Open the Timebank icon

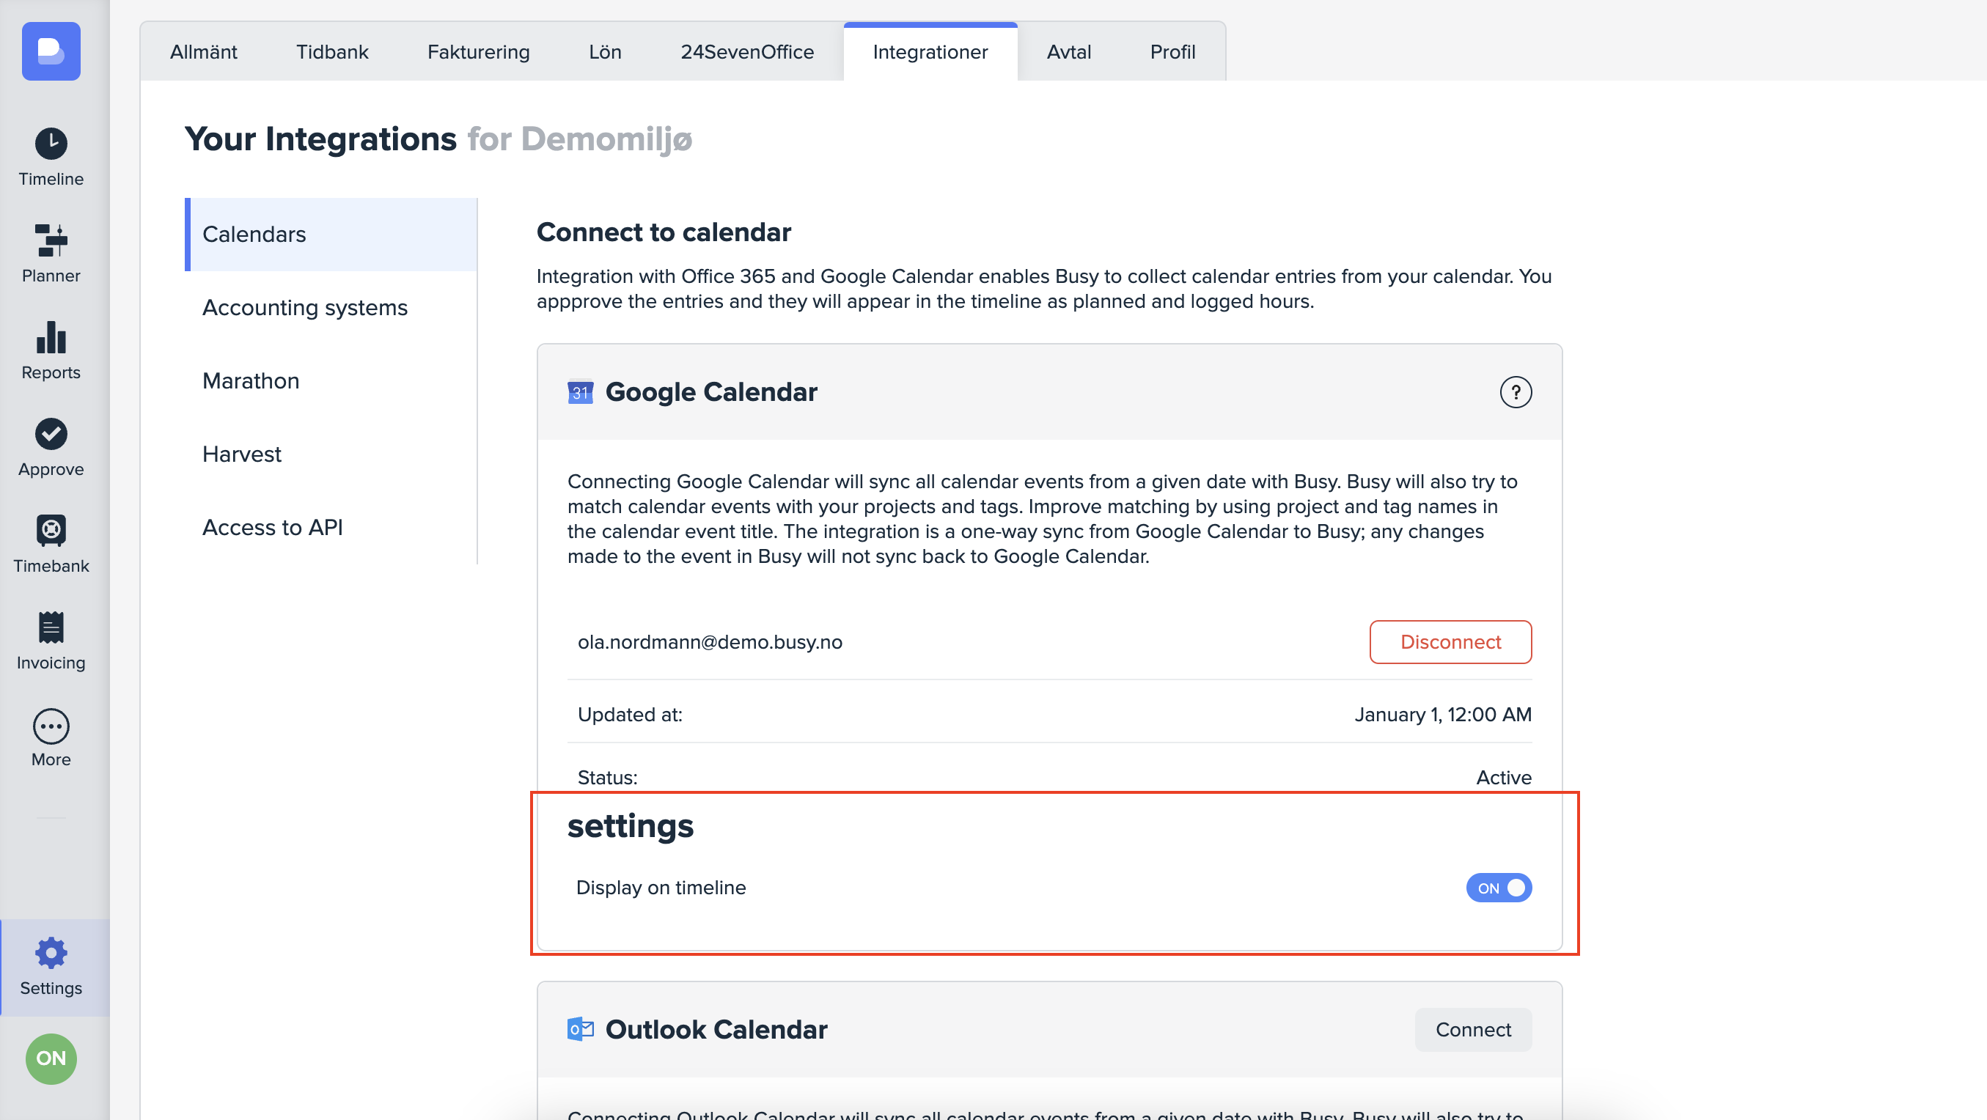coord(51,531)
